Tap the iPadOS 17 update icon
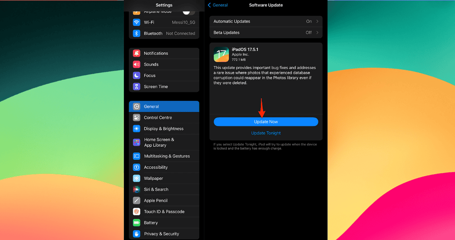 tap(221, 54)
